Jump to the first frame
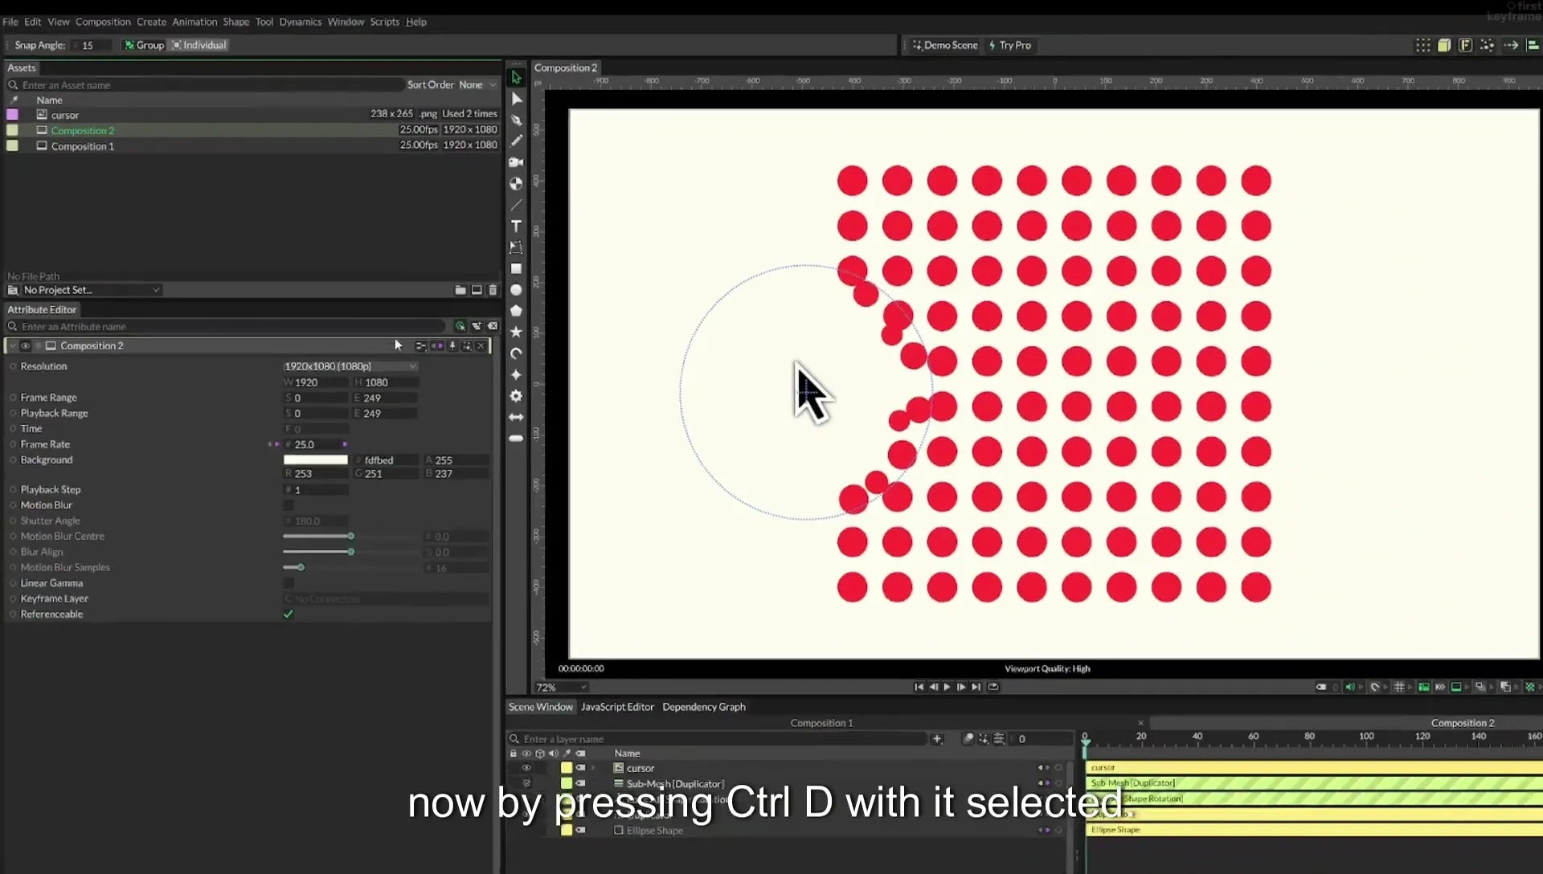 point(919,687)
